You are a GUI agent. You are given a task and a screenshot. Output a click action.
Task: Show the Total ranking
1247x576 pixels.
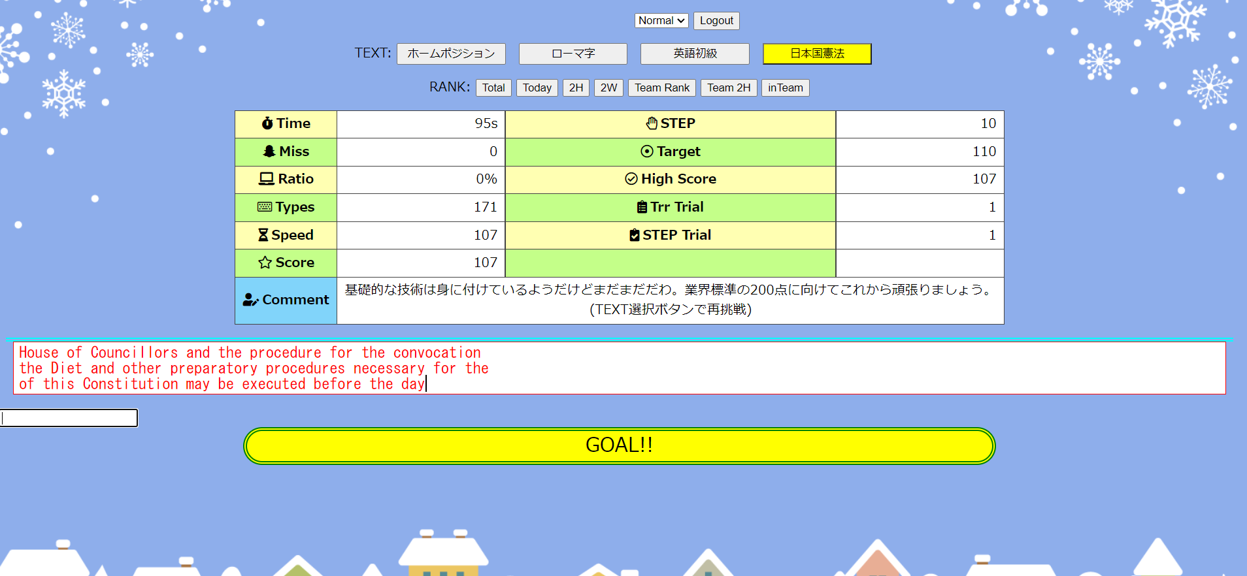[x=493, y=88]
